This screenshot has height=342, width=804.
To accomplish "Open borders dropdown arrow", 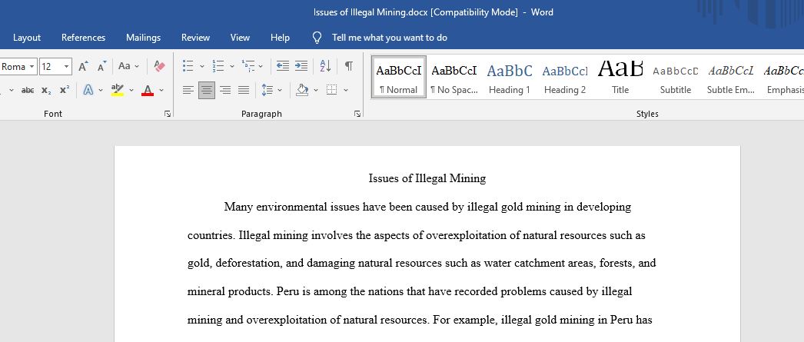I will click(346, 90).
